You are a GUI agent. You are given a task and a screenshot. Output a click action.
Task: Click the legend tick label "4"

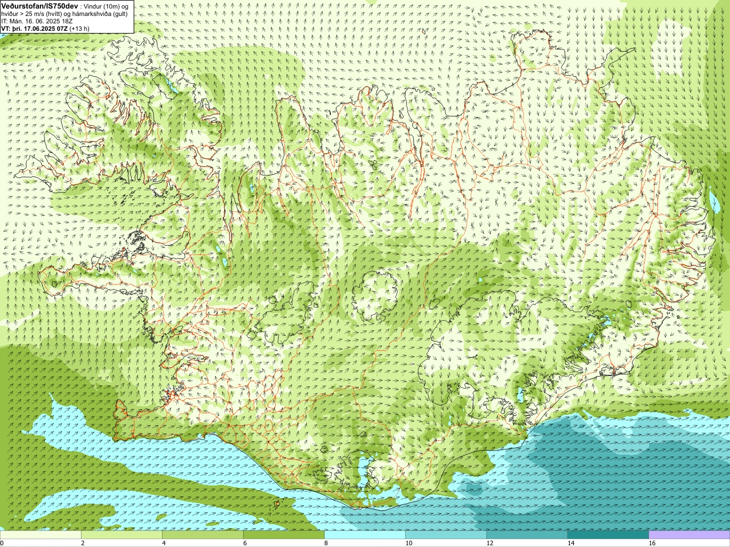[164, 543]
